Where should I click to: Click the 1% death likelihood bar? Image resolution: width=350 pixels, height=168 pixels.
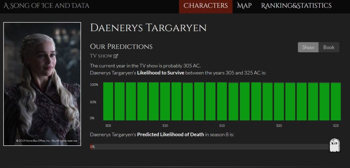(210, 147)
